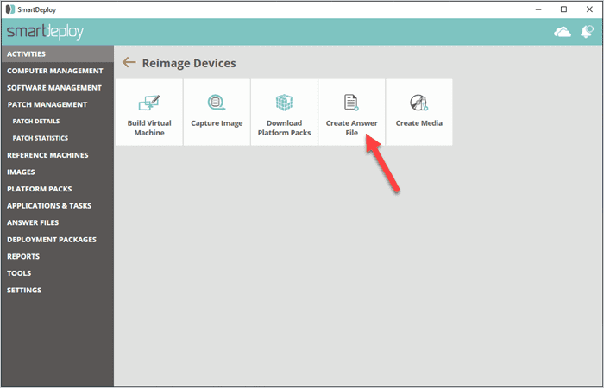Open Reference Machines section

click(x=58, y=155)
